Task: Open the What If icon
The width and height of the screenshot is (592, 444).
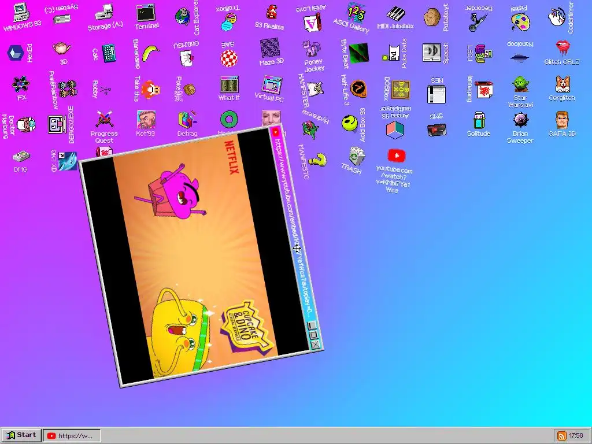Action: [x=229, y=84]
